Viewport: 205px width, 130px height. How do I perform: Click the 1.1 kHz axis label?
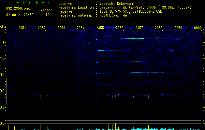click(x=3, y=42)
